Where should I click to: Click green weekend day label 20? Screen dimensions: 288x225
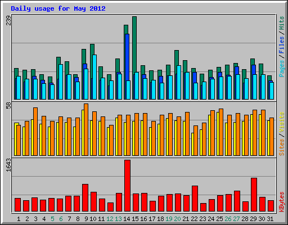click(177, 219)
